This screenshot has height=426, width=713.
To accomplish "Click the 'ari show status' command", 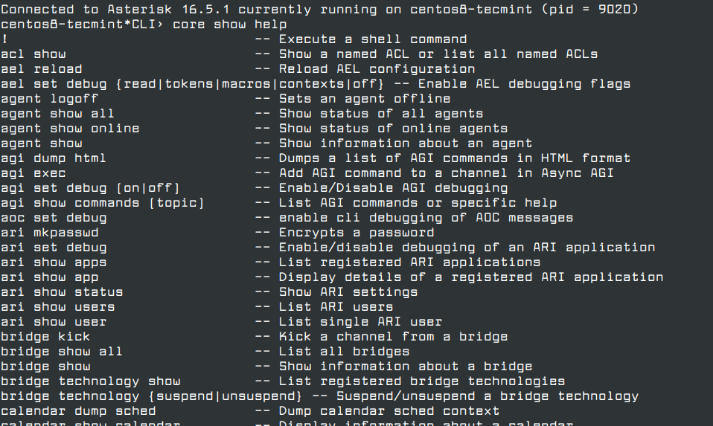I will tap(62, 291).
